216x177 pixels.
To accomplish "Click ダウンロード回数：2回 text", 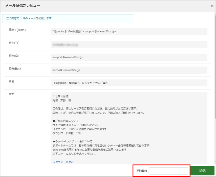I will pos(67,133).
